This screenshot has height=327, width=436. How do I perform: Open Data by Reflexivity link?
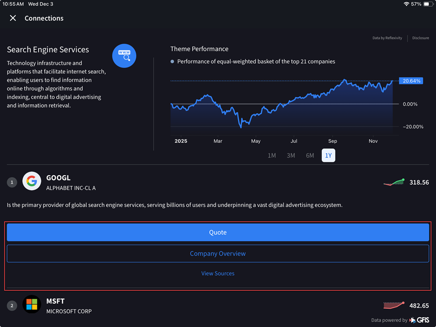click(x=387, y=38)
